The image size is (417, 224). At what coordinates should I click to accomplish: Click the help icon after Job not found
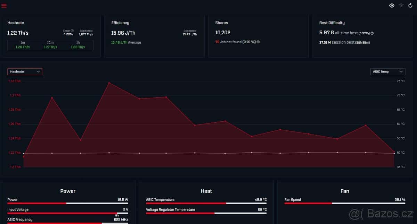pos(258,42)
